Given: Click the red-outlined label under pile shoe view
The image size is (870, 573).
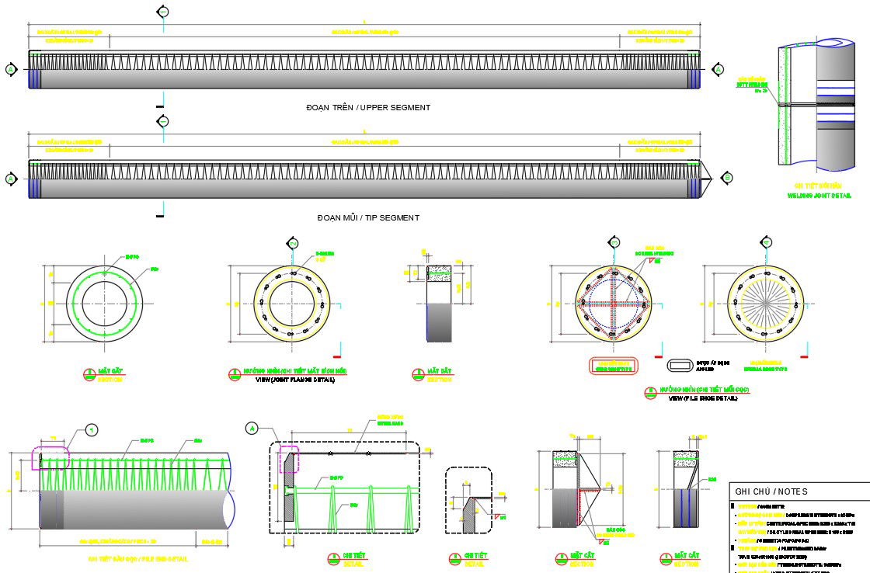Looking at the screenshot, I should pos(614,366).
